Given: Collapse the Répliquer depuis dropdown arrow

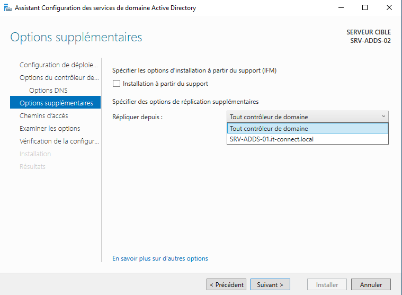Looking at the screenshot, I should coord(383,117).
